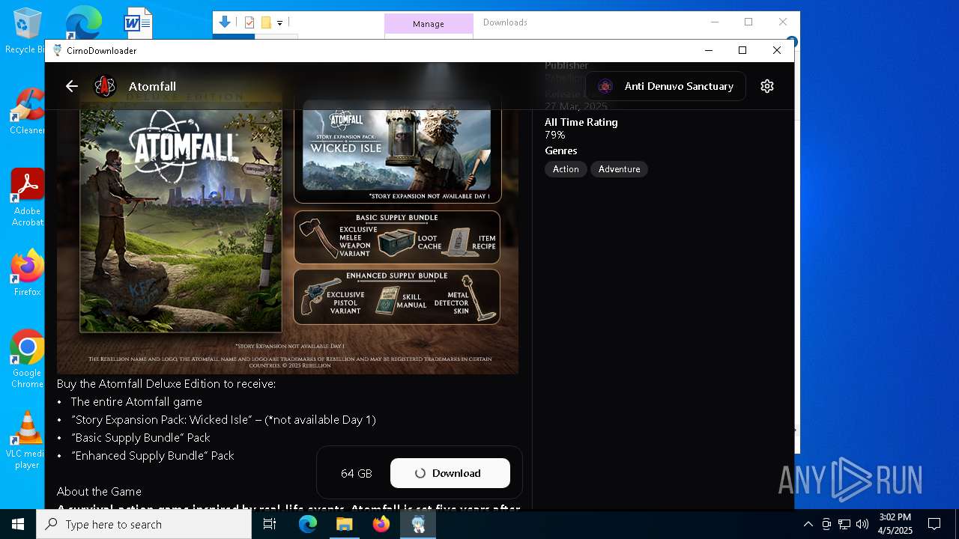Go back using the arrow icon
The image size is (959, 539).
coord(71,86)
